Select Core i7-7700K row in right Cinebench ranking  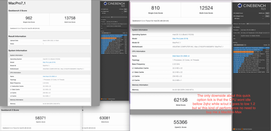[251, 66]
